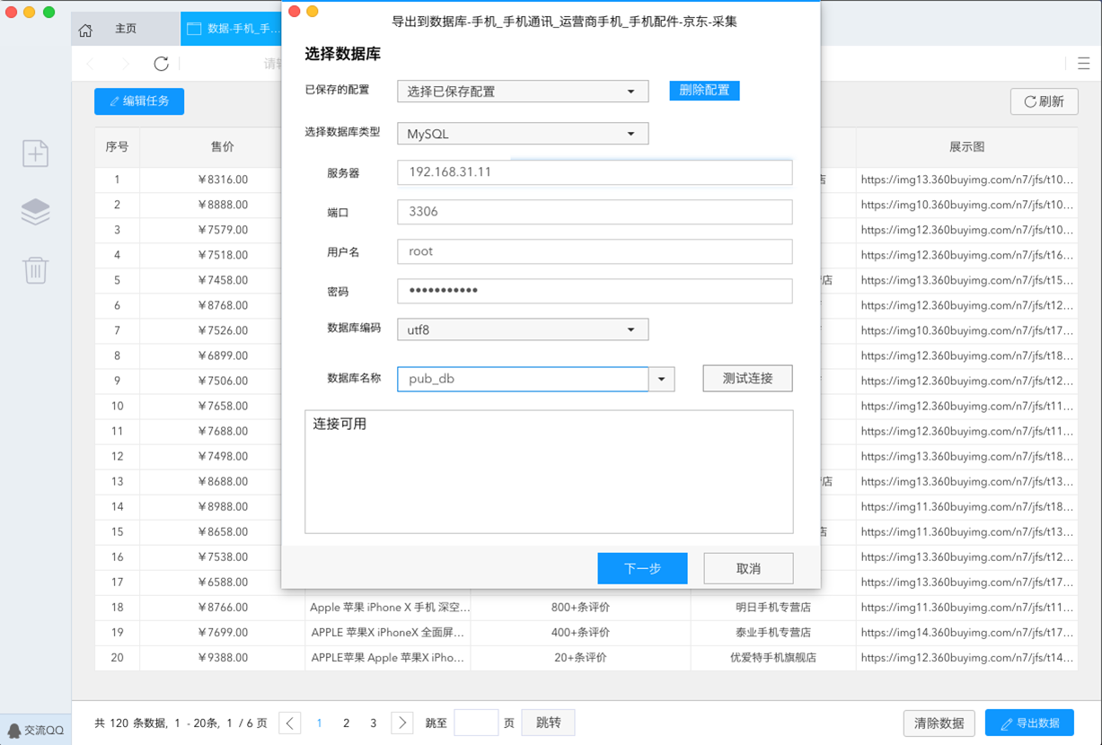The width and height of the screenshot is (1102, 745).
Task: Open the 数据库名称 dropdown arrow
Action: (662, 379)
